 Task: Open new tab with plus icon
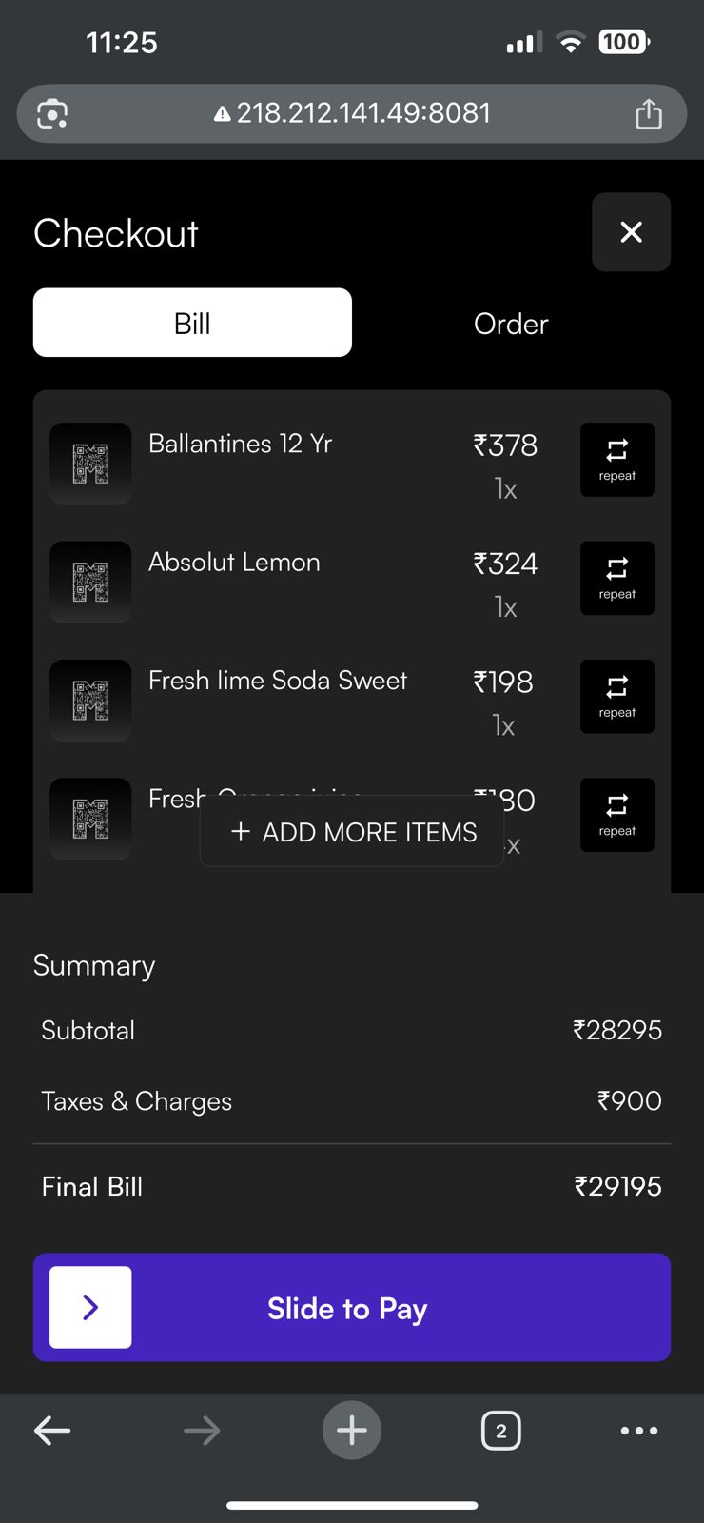click(352, 1430)
